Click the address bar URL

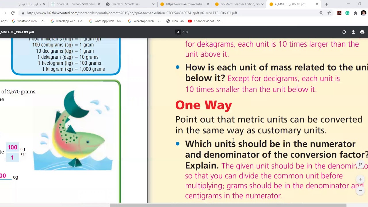click(x=132, y=13)
